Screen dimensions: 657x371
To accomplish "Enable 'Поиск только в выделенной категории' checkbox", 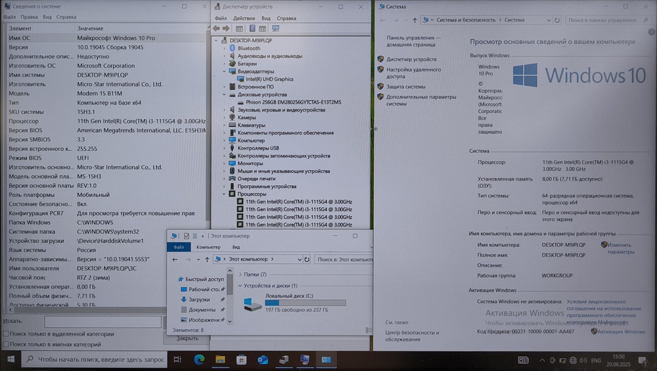I will (6, 334).
